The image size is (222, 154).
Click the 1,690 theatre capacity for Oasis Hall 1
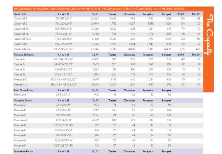click(x=113, y=18)
